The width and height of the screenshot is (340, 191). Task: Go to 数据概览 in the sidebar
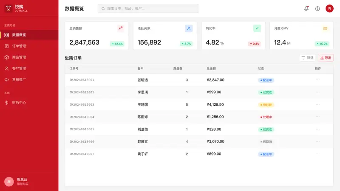[x=29, y=35]
